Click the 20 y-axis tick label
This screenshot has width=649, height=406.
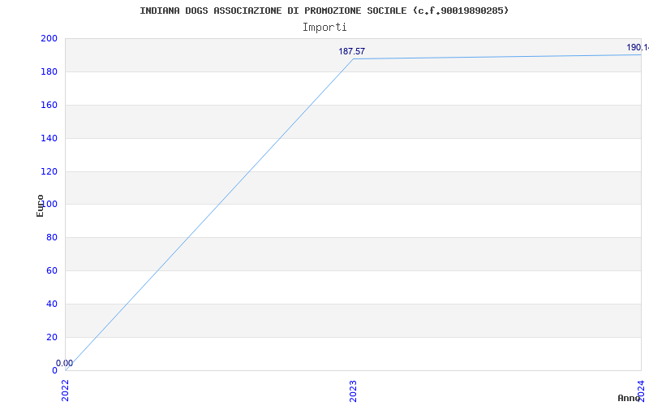click(x=51, y=337)
